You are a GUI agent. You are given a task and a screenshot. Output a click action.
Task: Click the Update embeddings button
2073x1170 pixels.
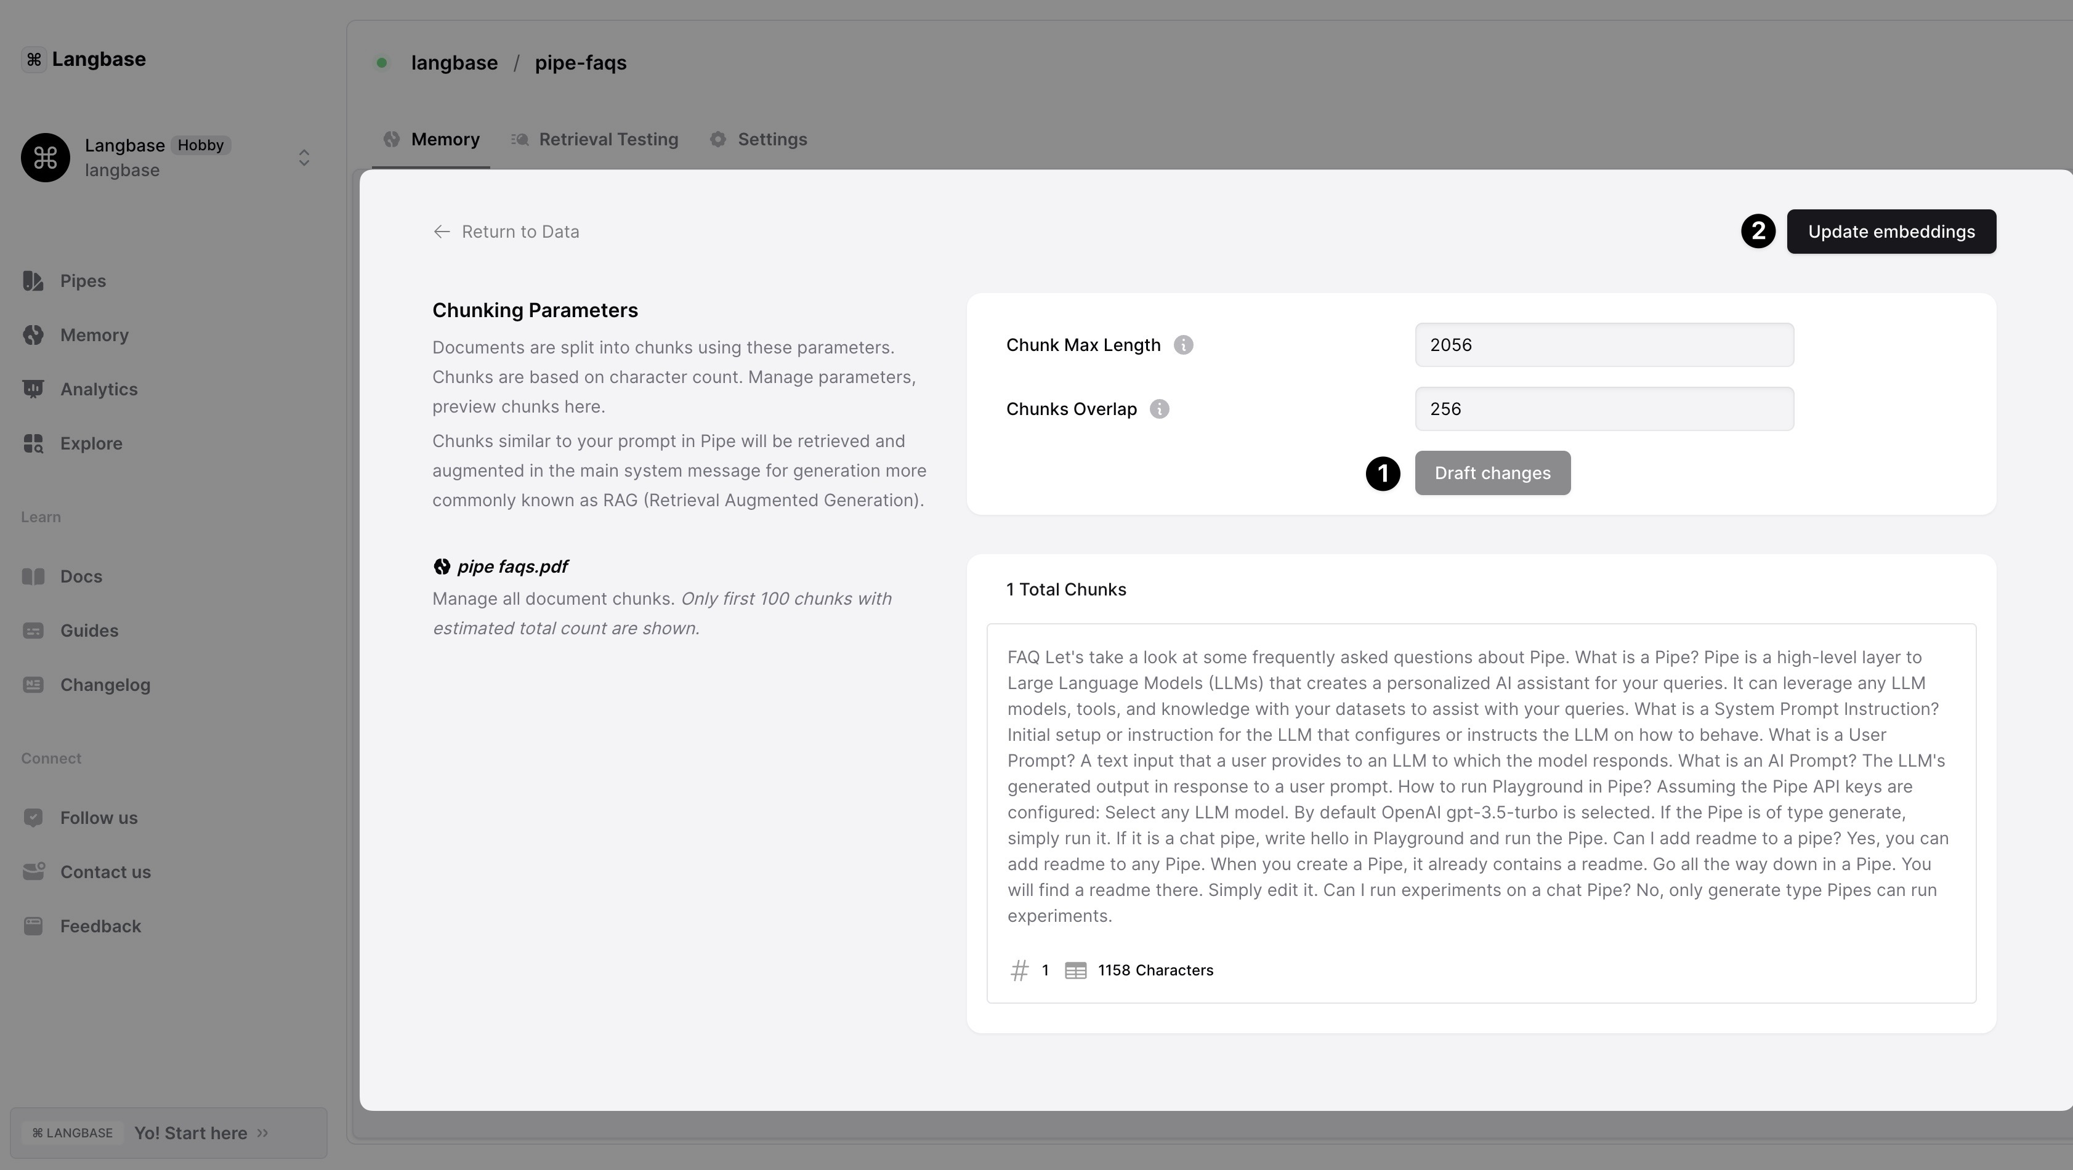1890,232
